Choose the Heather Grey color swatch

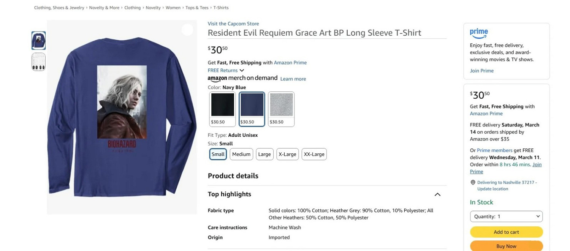point(281,109)
